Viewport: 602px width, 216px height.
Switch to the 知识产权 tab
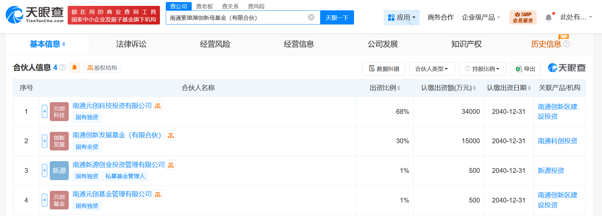pos(466,44)
